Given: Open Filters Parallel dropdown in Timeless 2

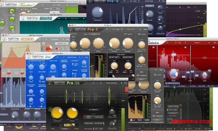Looking at the screenshot, I should pos(55,9).
